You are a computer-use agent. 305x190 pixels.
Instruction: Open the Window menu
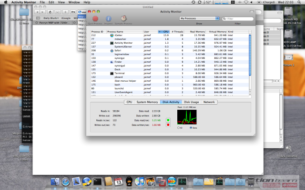tap(74, 2)
